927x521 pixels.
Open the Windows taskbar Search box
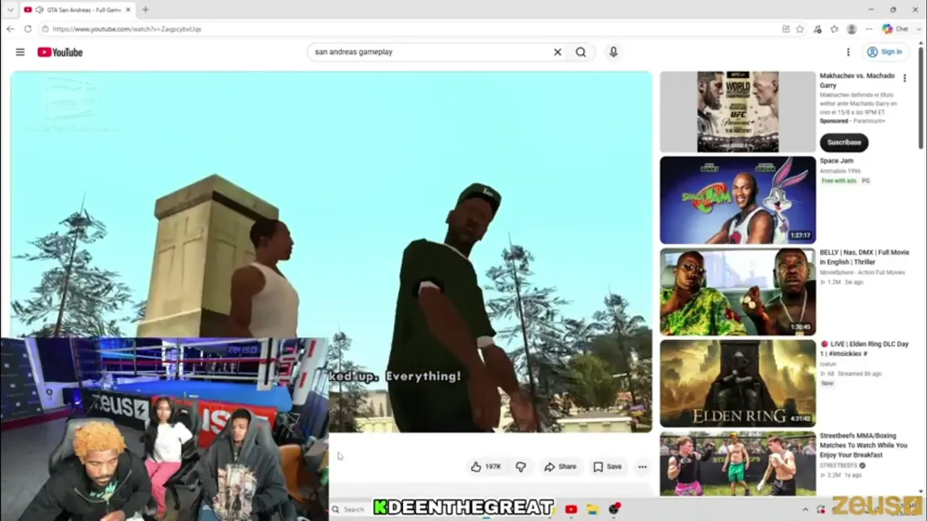[x=349, y=509]
